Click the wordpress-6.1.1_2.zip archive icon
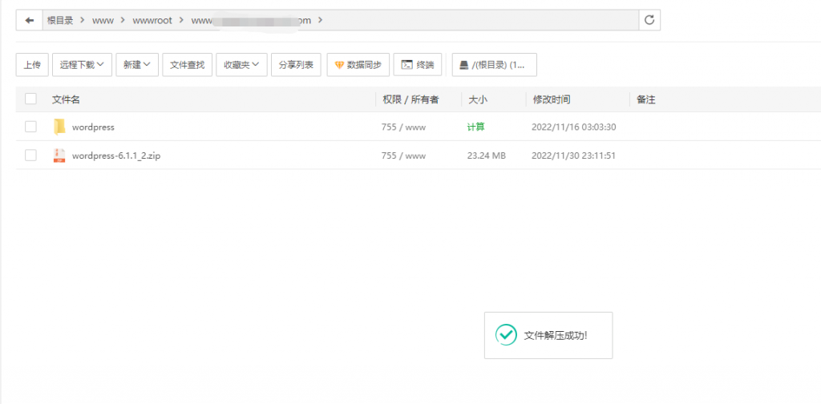The height and width of the screenshot is (404, 821). (x=59, y=156)
